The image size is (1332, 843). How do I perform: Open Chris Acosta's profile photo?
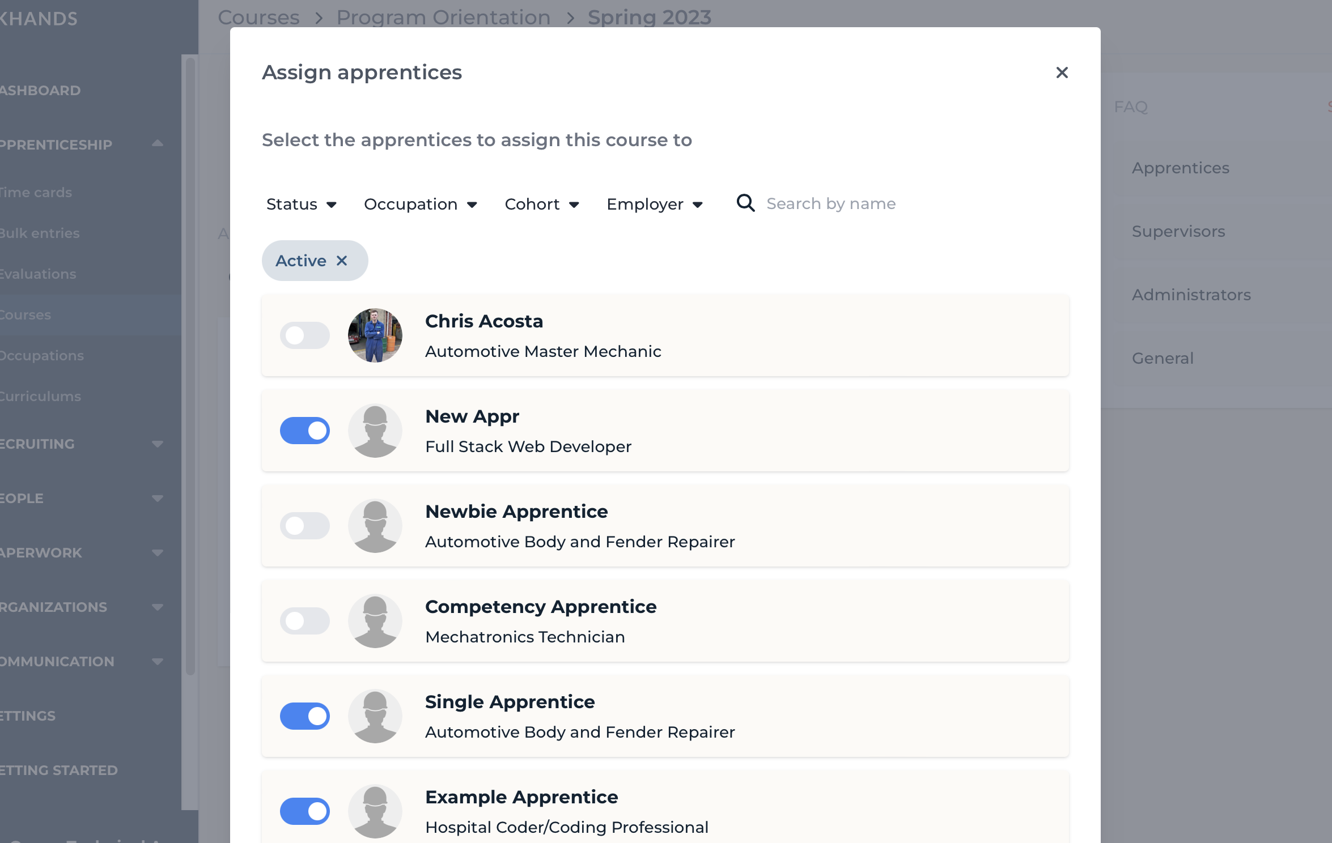tap(375, 335)
